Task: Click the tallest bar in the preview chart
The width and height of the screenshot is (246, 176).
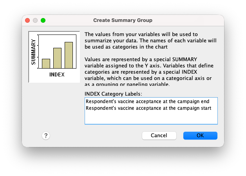Action: pos(69,55)
